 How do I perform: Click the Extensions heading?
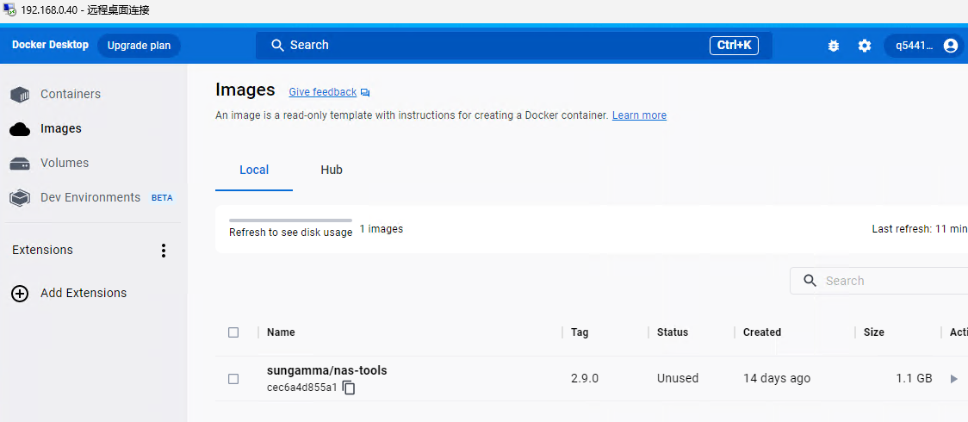tap(42, 251)
